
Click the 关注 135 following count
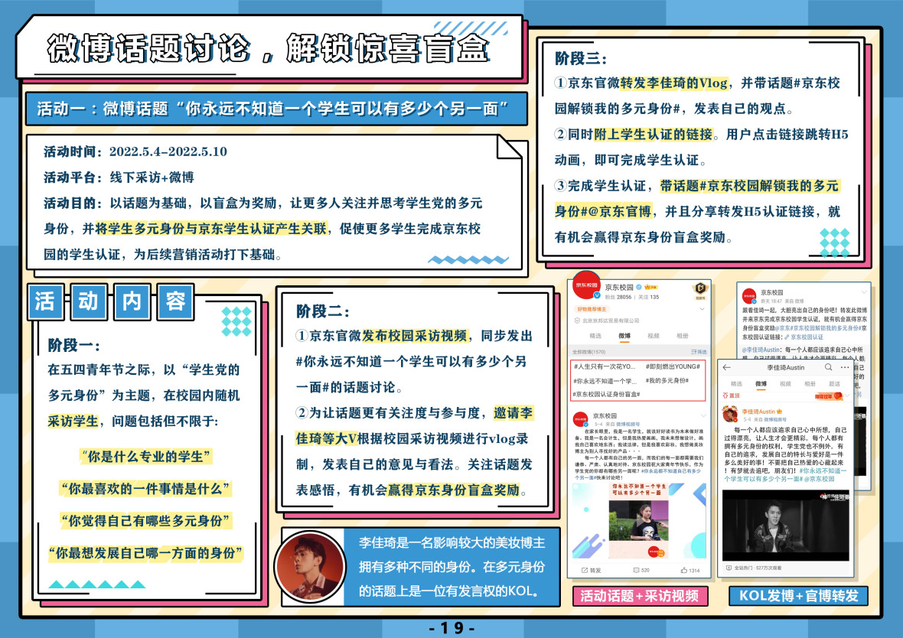pyautogui.click(x=648, y=297)
